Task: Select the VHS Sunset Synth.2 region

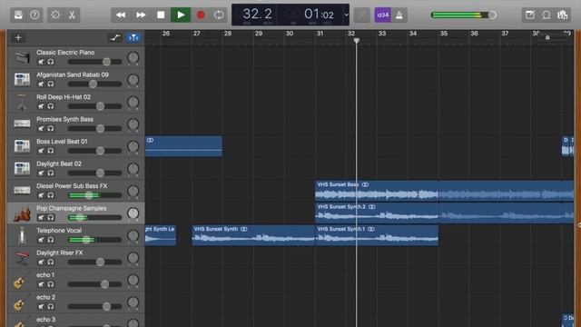Action: click(444, 213)
